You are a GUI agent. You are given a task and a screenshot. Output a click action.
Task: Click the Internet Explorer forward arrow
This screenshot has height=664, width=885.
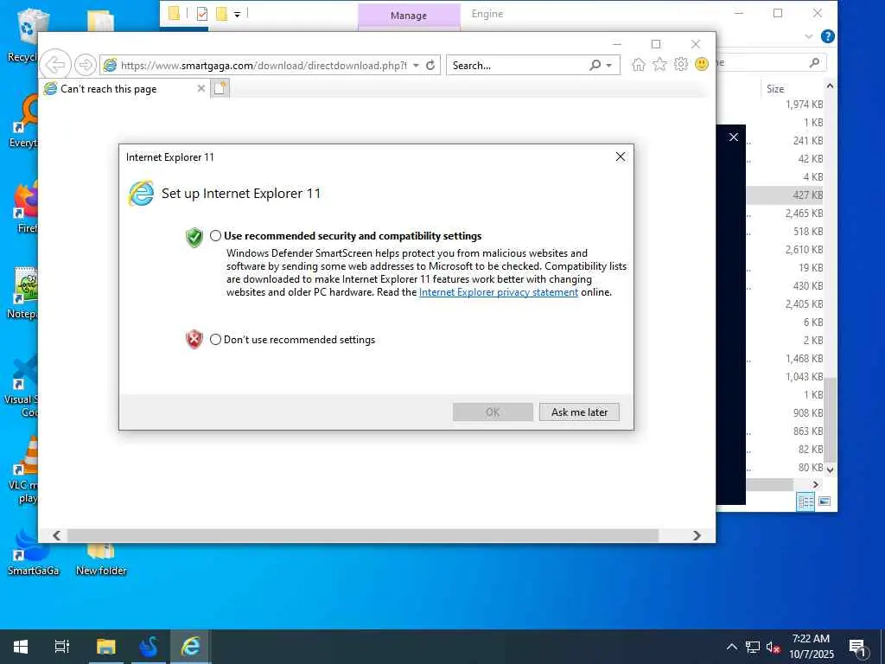[x=86, y=65]
